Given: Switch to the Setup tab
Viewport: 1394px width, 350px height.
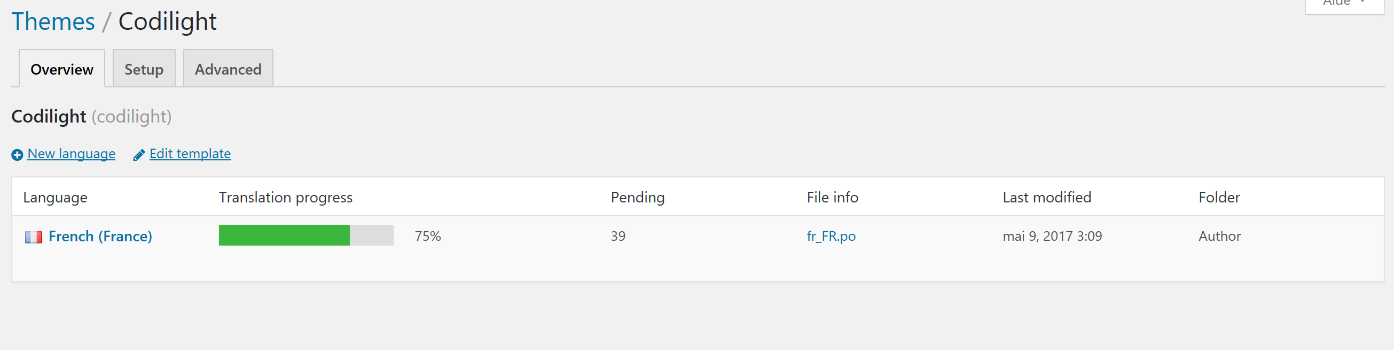Looking at the screenshot, I should pos(144,70).
